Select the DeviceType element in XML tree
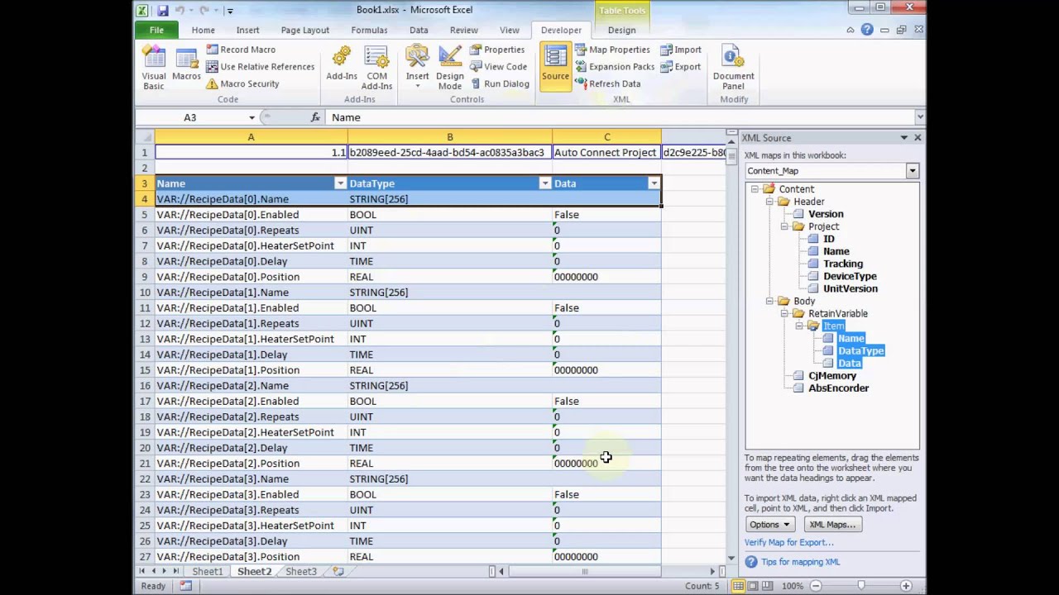This screenshot has height=595, width=1059. click(850, 276)
